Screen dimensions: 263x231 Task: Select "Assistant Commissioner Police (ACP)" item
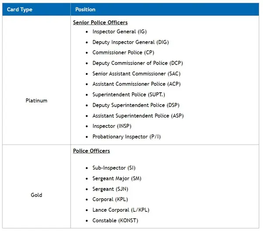tap(136, 84)
